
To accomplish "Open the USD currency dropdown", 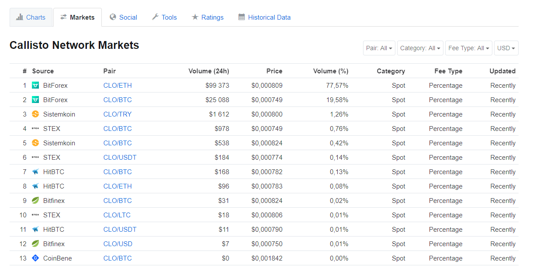I will click(x=506, y=48).
